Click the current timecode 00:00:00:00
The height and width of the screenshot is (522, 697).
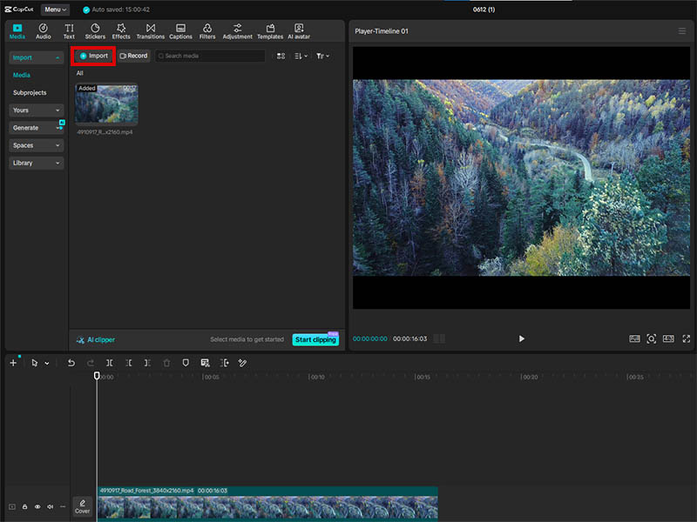click(x=369, y=338)
